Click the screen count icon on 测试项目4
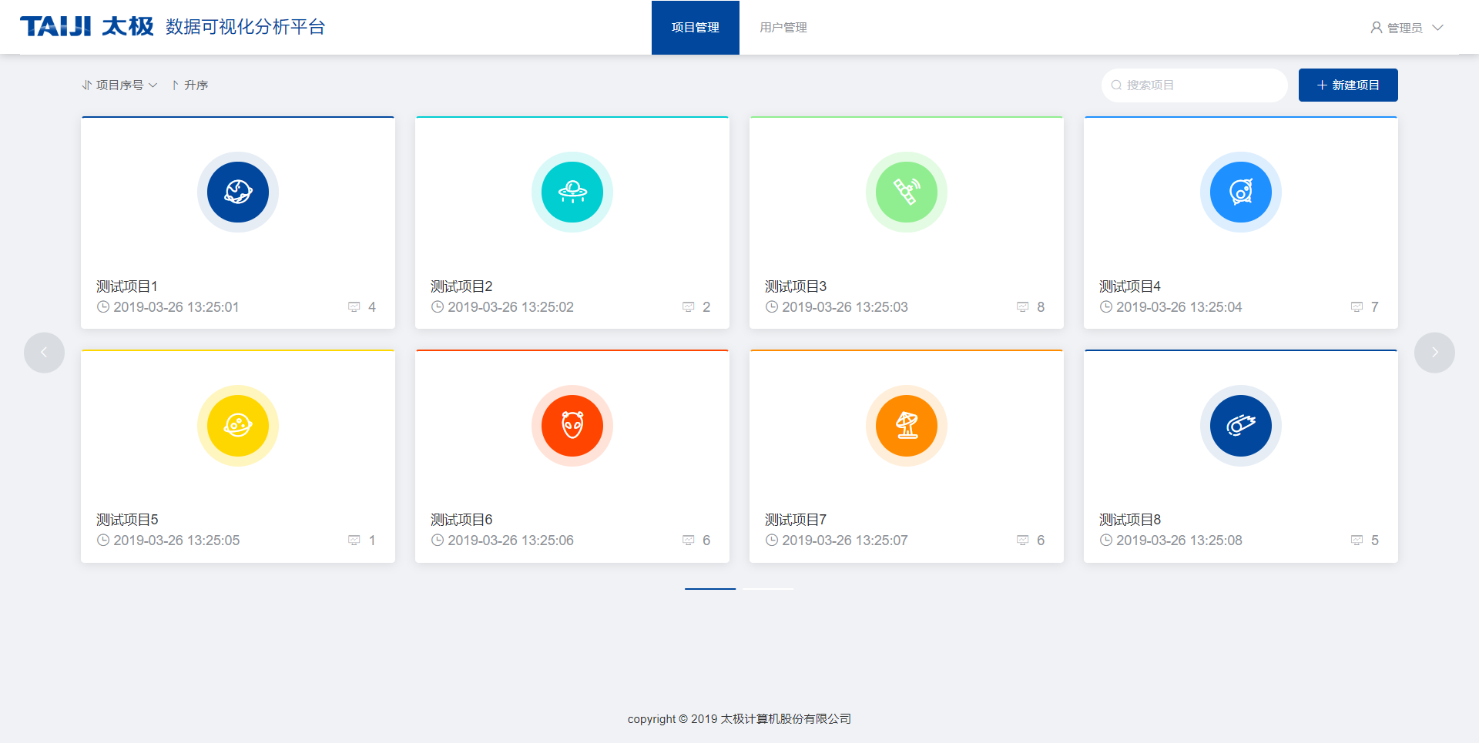Viewport: 1479px width, 743px height. [1357, 307]
